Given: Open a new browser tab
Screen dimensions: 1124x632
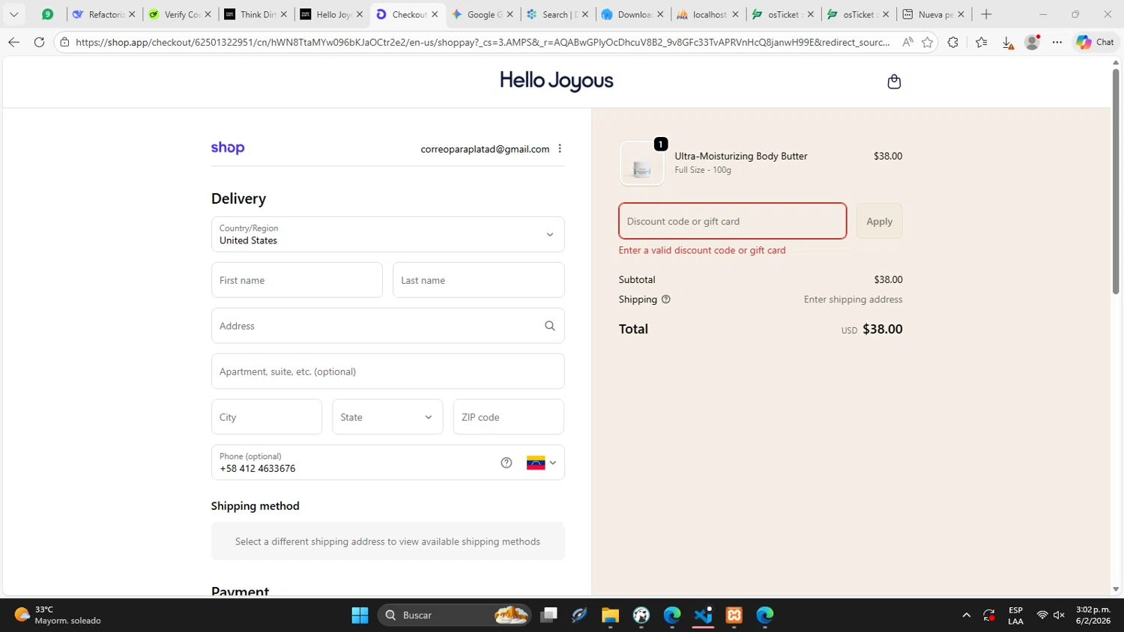Looking at the screenshot, I should click(986, 14).
